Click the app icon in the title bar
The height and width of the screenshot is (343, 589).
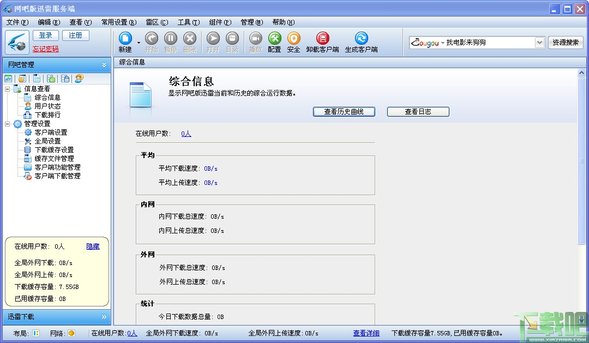[7, 9]
